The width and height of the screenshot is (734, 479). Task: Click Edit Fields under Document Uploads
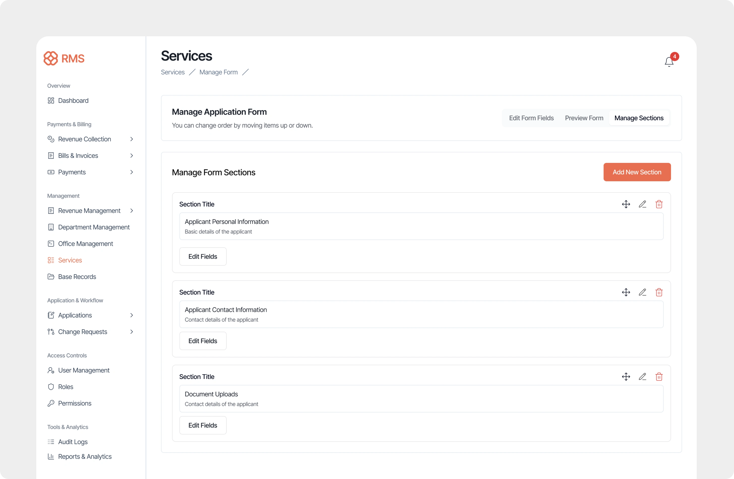203,425
